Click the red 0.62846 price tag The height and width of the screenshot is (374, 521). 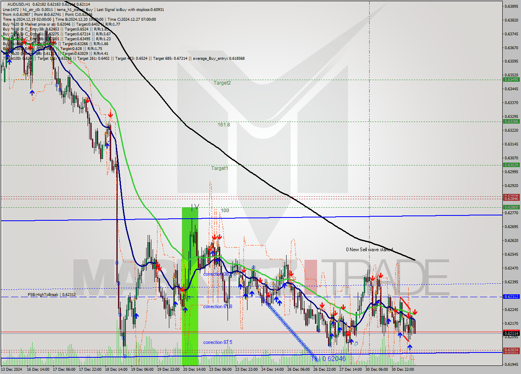(x=511, y=198)
